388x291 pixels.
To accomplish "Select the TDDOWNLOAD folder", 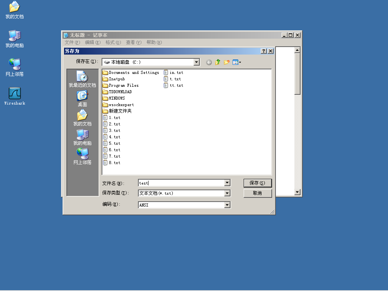I will 117,92.
